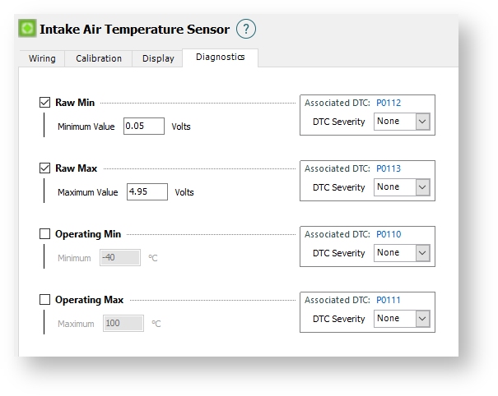Focus the Raw Max maximum value field
Image resolution: width=498 pixels, height=396 pixels.
[x=147, y=192]
